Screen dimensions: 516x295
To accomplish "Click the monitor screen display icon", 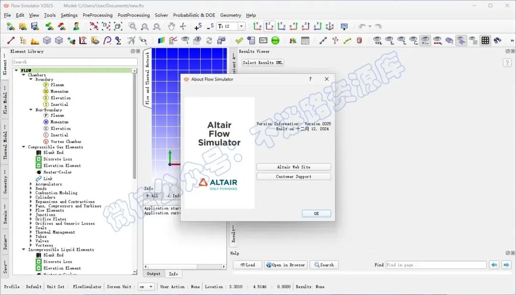I will pyautogui.click(x=344, y=26).
